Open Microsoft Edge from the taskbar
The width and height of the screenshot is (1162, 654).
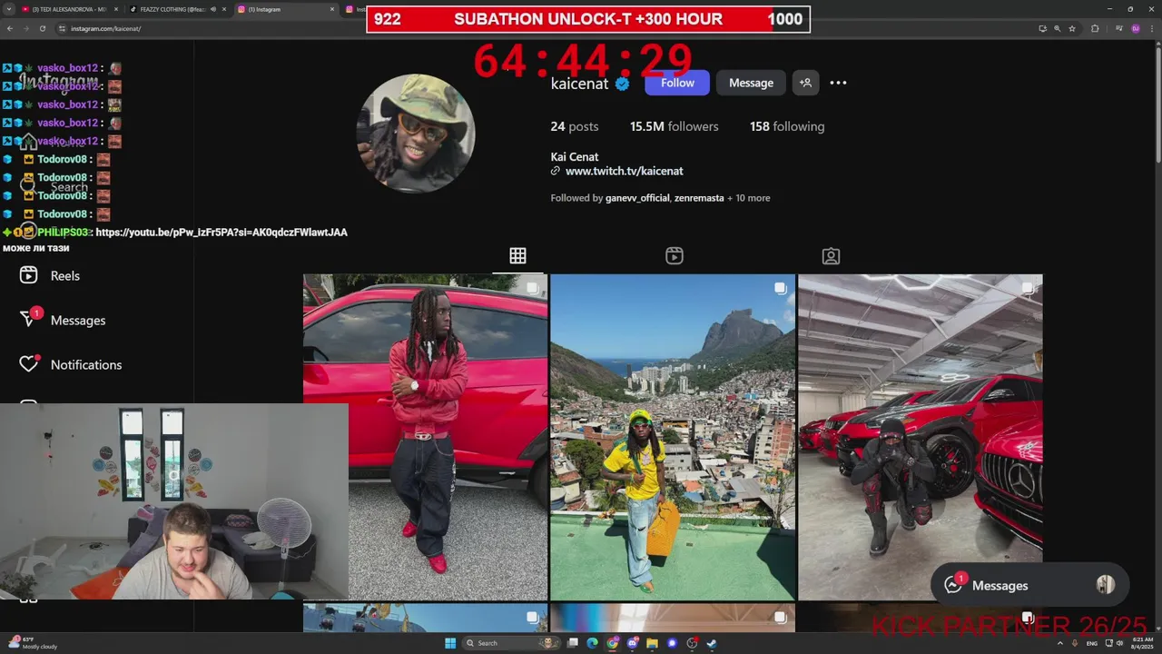(592, 643)
